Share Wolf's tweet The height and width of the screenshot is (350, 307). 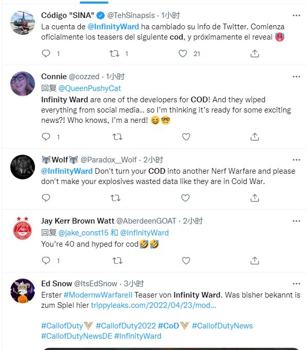[x=255, y=198]
